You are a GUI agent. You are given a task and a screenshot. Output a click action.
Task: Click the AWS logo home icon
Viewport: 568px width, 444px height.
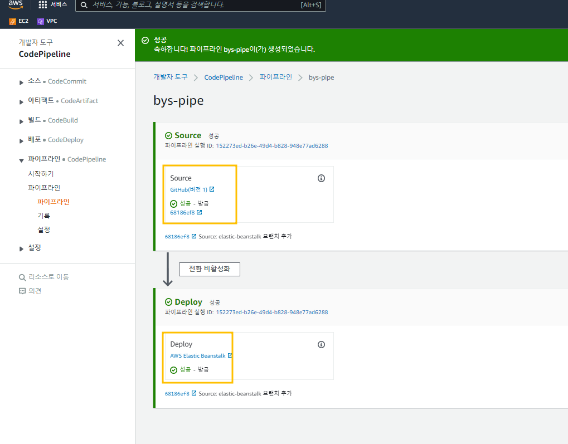(16, 4)
